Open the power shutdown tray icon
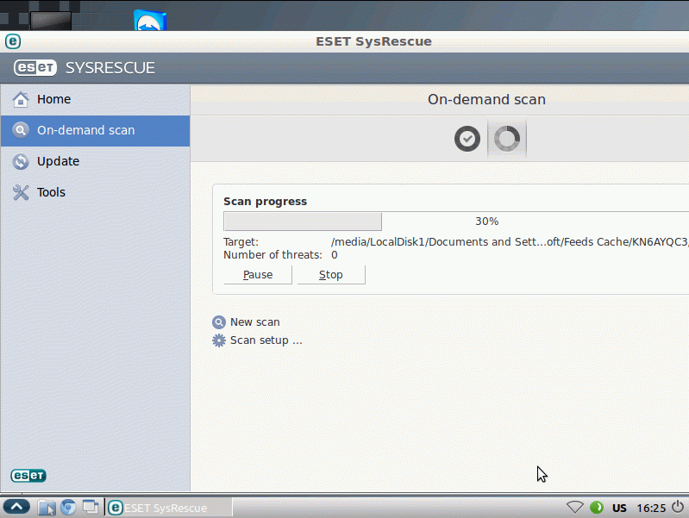This screenshot has width=689, height=518. [678, 507]
